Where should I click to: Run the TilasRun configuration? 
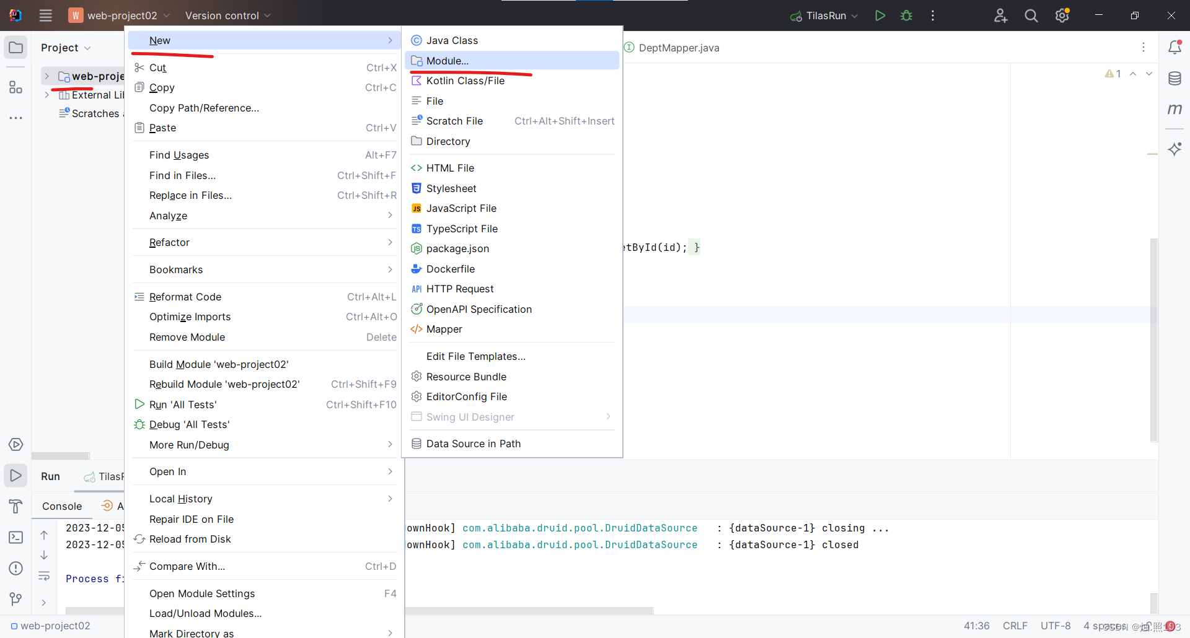click(879, 15)
